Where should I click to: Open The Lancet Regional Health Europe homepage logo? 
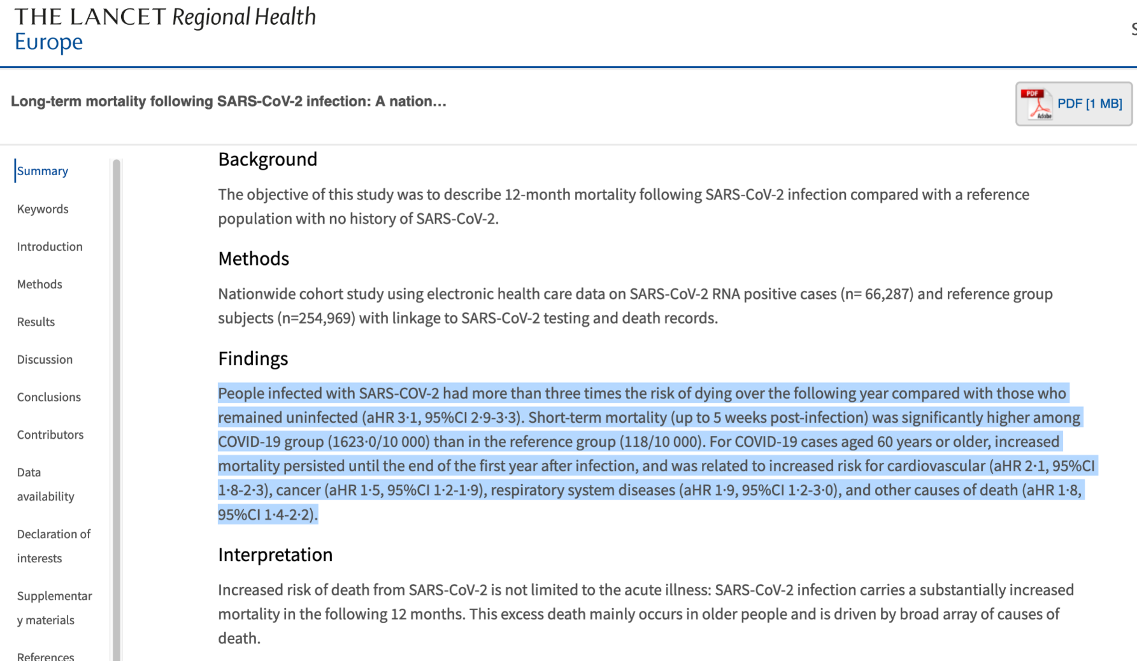pyautogui.click(x=164, y=29)
